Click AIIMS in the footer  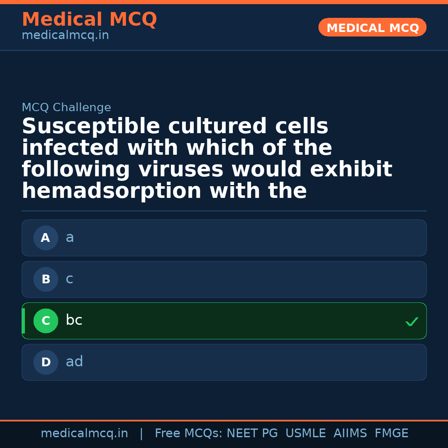tap(350, 433)
